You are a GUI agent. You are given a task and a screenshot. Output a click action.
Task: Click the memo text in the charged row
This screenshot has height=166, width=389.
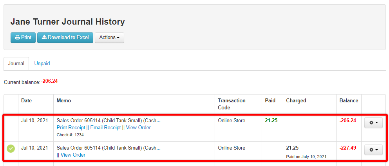coord(109,148)
